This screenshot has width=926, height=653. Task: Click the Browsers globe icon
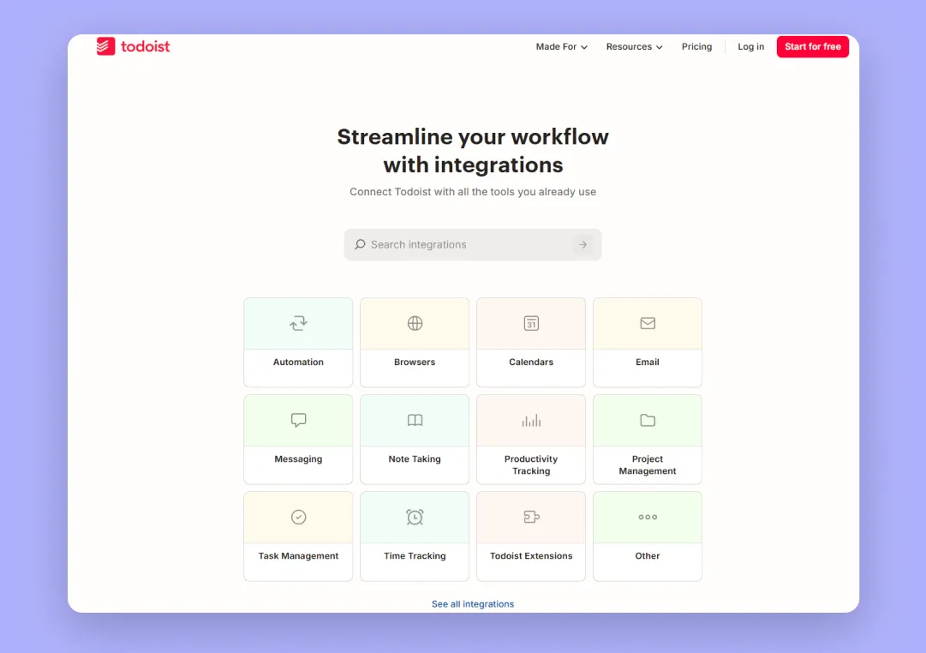(415, 323)
